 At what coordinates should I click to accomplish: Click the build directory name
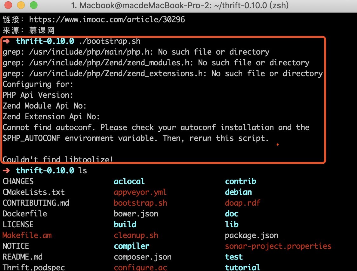tap(125, 224)
